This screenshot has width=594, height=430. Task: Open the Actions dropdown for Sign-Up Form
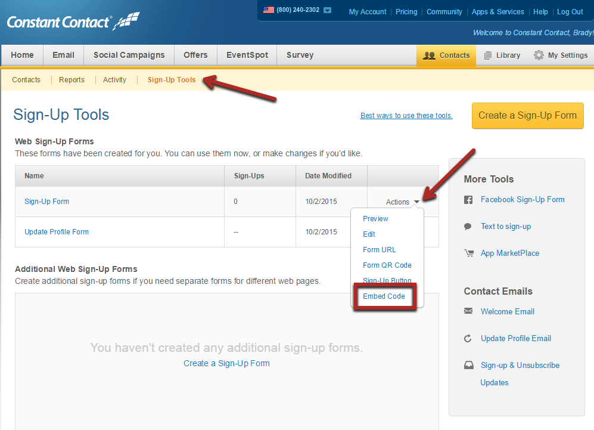coord(402,202)
